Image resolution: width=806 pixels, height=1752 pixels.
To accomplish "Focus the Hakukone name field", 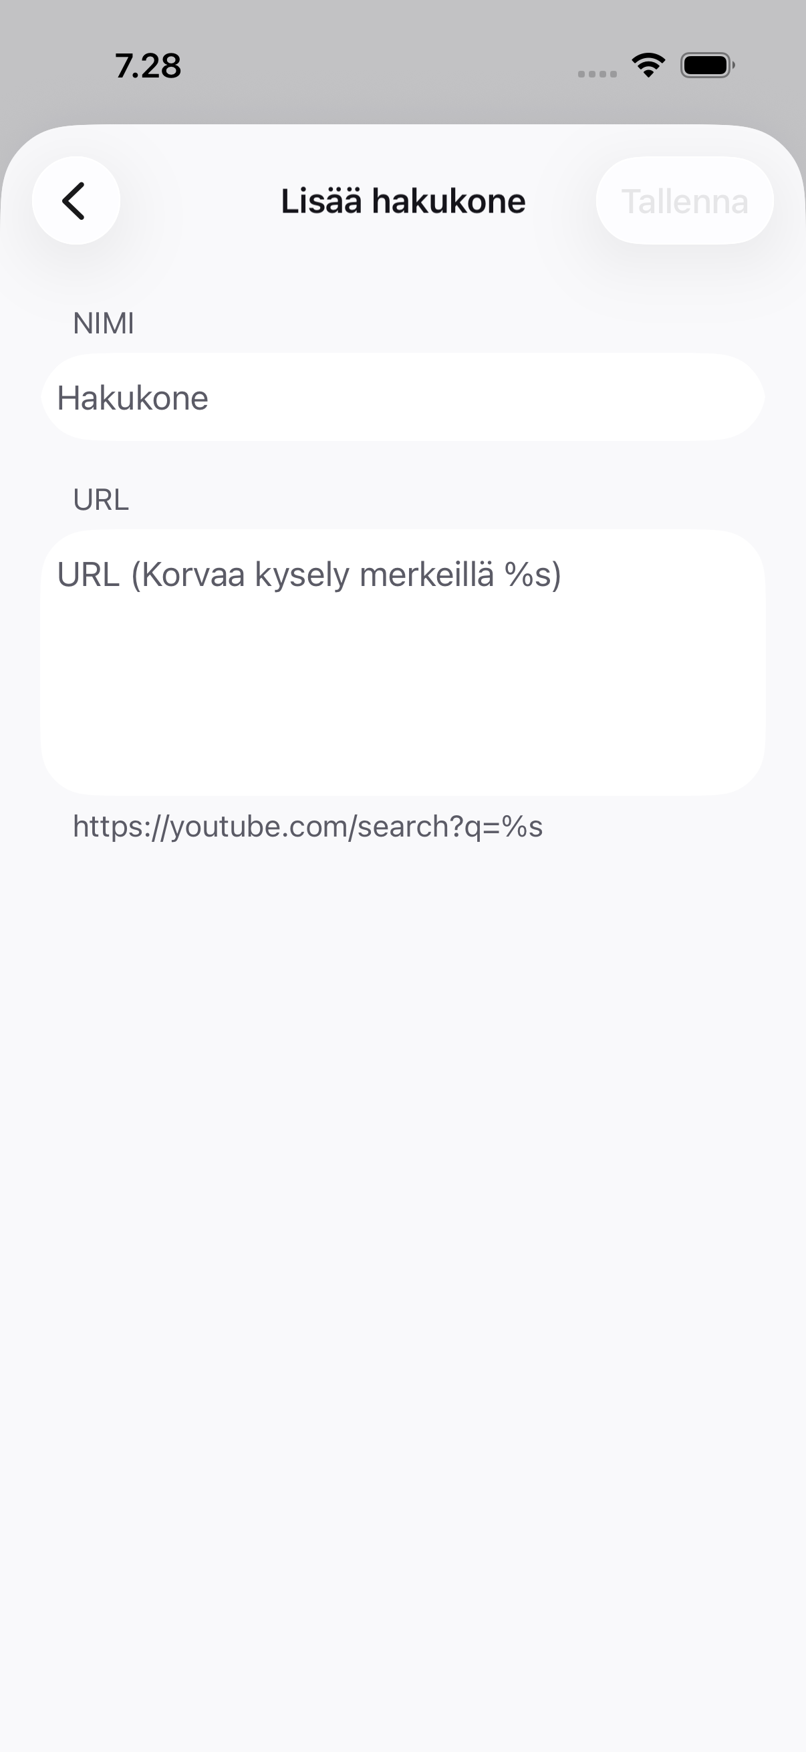I will point(402,397).
